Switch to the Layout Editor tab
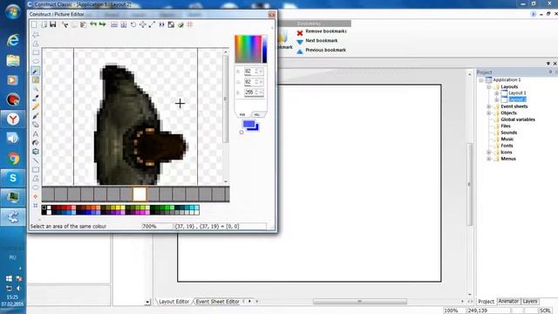558x314 pixels. [x=174, y=302]
